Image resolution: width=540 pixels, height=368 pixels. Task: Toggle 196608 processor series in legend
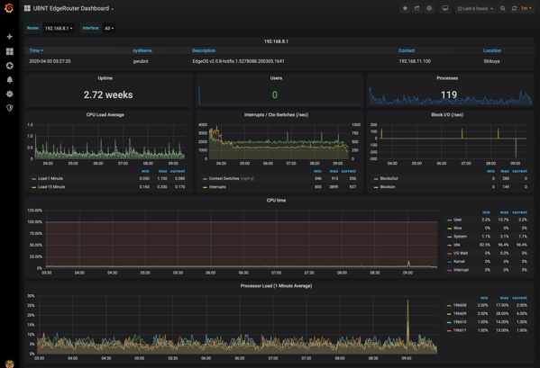tap(460, 305)
